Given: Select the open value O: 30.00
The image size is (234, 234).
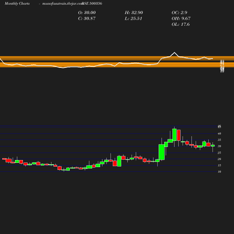Looking at the screenshot, I should [87, 13].
